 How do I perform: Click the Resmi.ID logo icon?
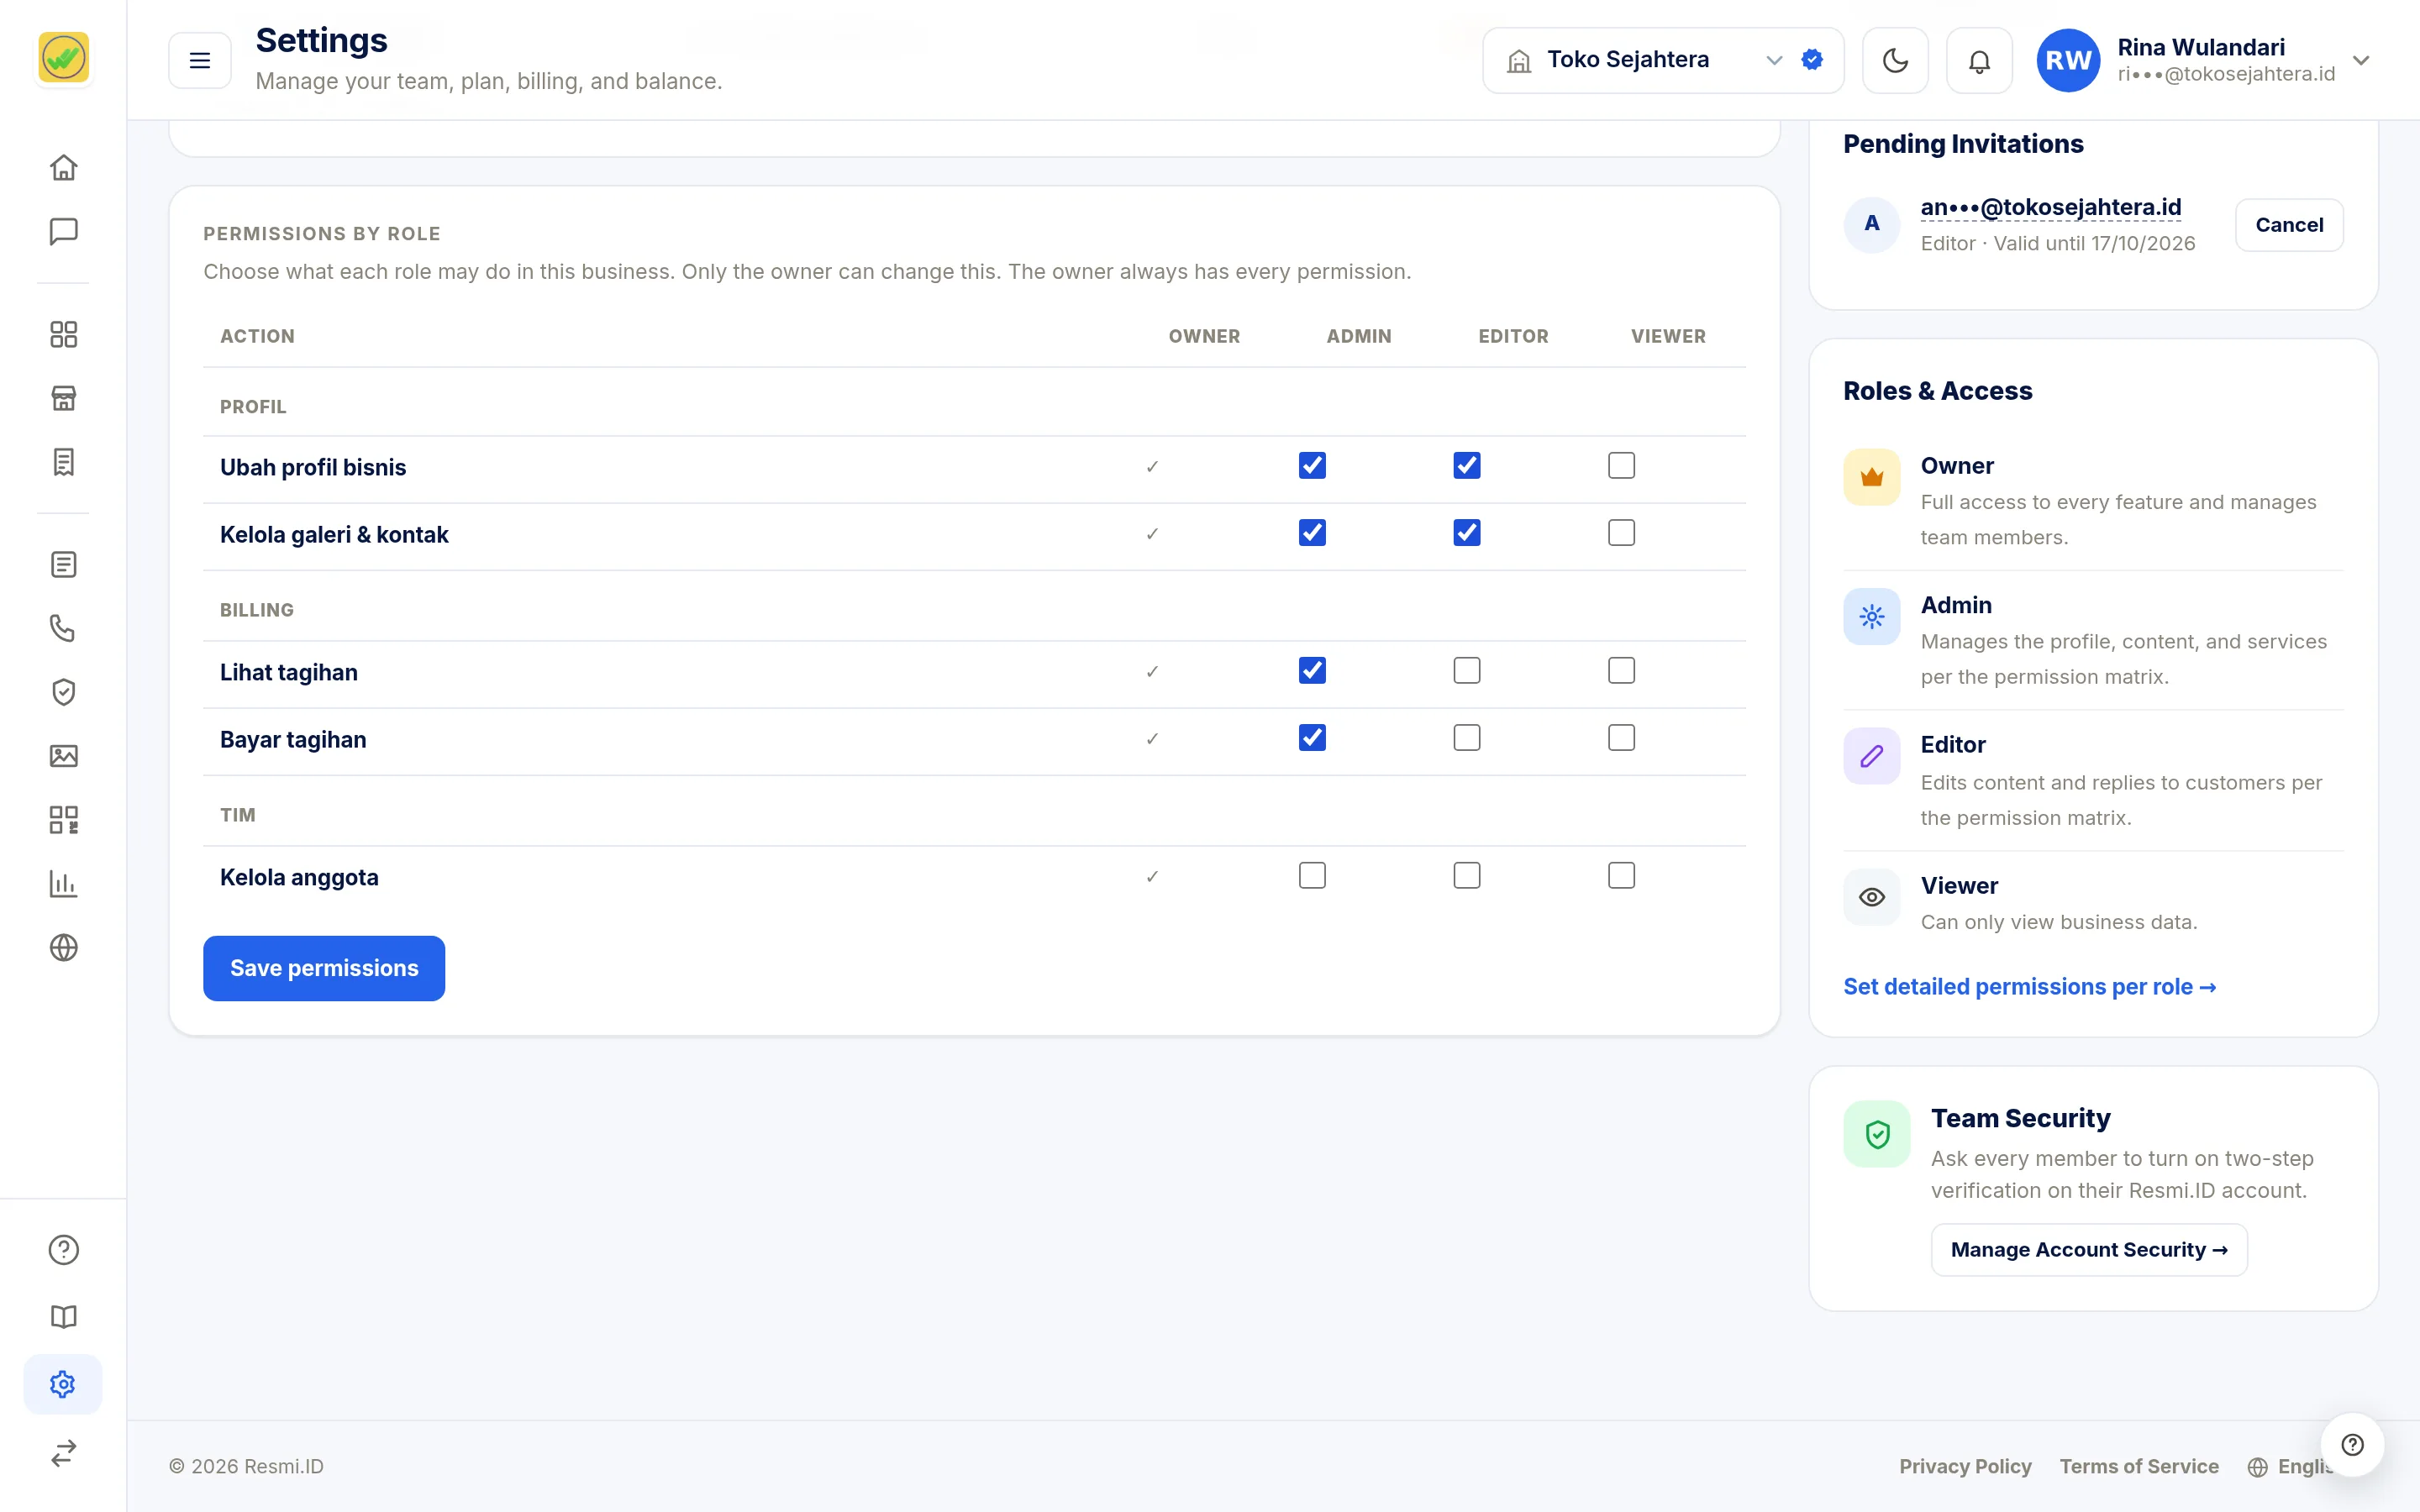[x=63, y=57]
